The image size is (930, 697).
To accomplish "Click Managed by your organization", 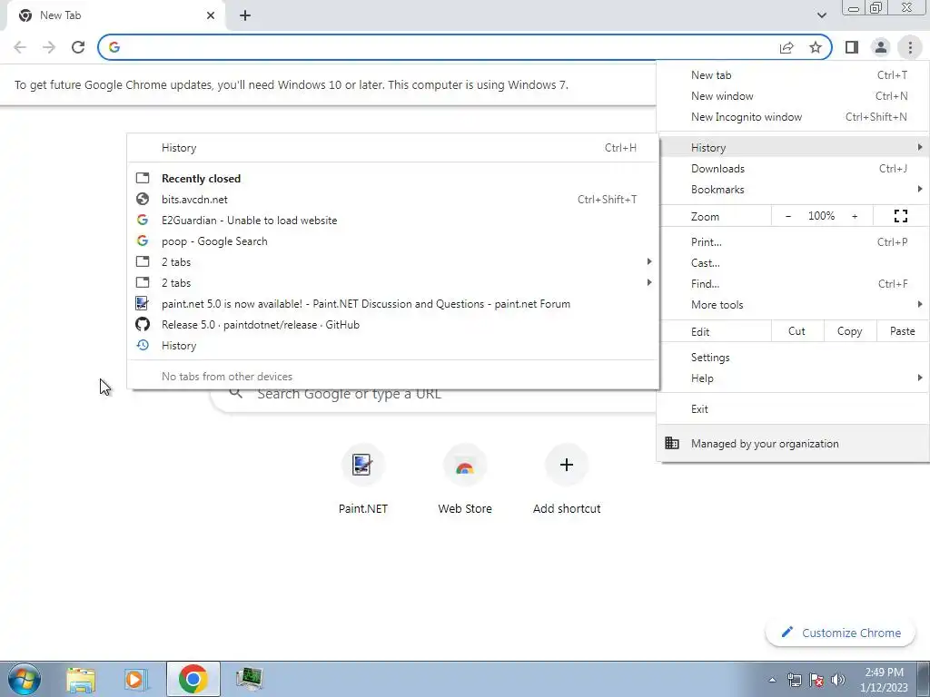I will click(x=793, y=443).
